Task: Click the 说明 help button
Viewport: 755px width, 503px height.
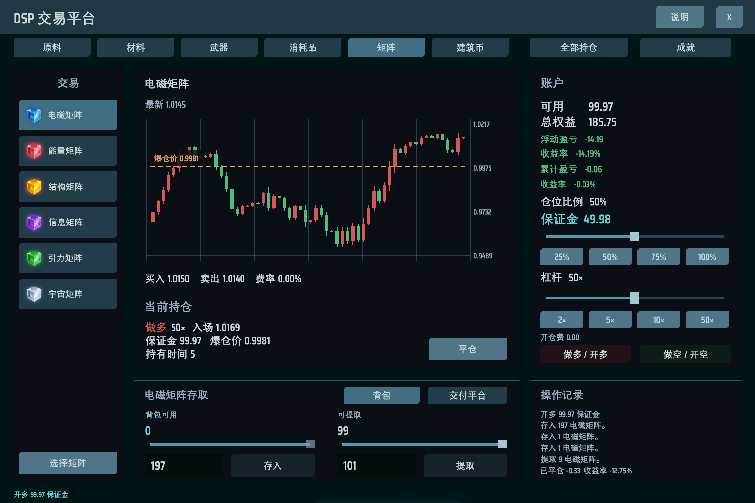Action: coord(680,17)
